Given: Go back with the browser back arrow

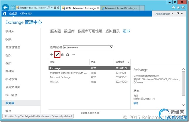Looking at the screenshot, I should point(5,8).
